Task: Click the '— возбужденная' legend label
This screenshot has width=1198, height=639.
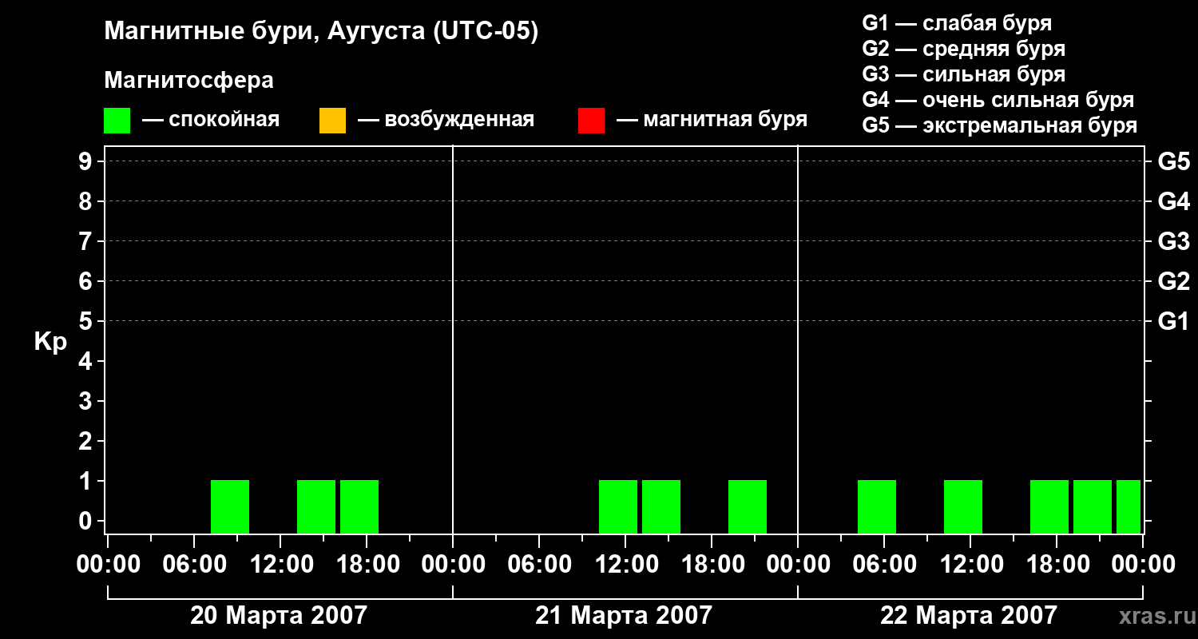Action: pyautogui.click(x=446, y=120)
